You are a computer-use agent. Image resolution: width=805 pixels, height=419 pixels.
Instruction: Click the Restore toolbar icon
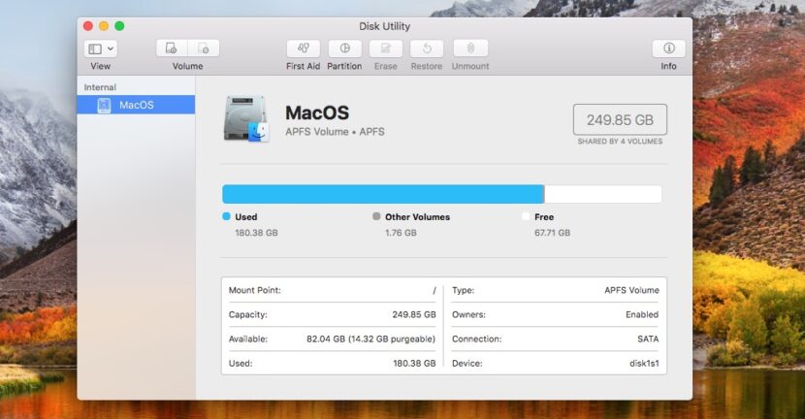pyautogui.click(x=427, y=48)
